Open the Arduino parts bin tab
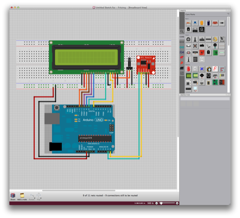This screenshot has width=240, height=218. 182,47
